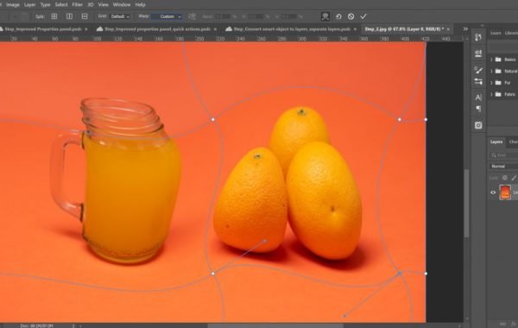Screen dimensions: 518x328
Task: Open the History panel icon
Action: pyautogui.click(x=478, y=37)
